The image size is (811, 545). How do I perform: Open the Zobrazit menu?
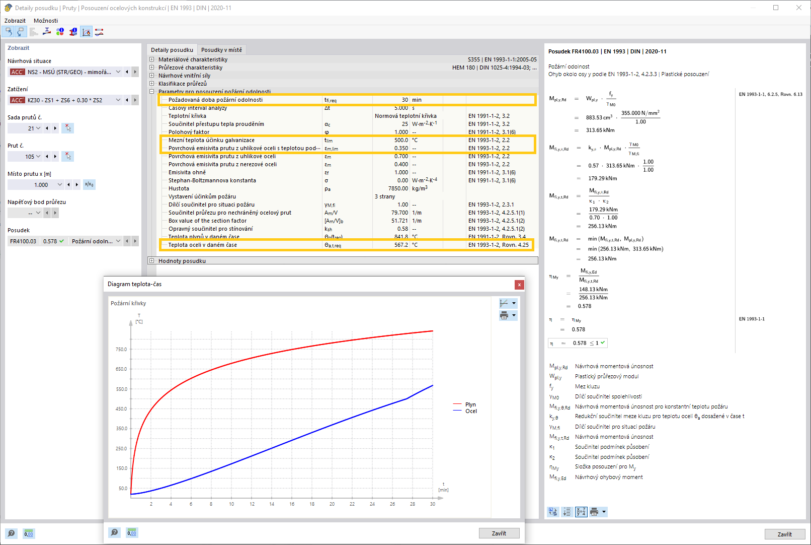click(x=15, y=21)
